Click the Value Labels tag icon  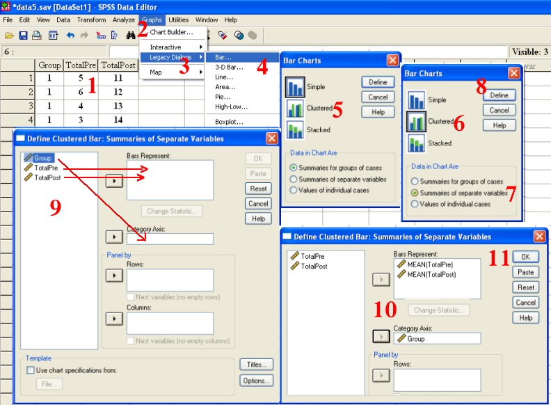tap(223, 35)
